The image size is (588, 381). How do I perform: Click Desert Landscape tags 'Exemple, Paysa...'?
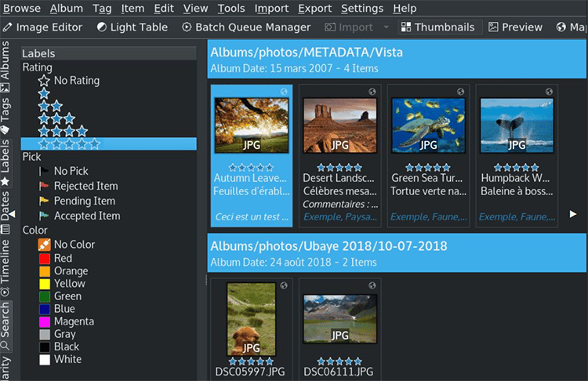point(340,216)
